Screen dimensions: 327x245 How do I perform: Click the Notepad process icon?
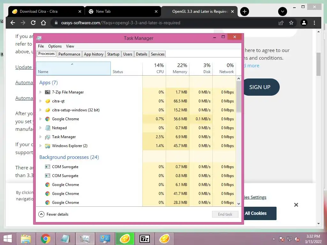click(48, 128)
